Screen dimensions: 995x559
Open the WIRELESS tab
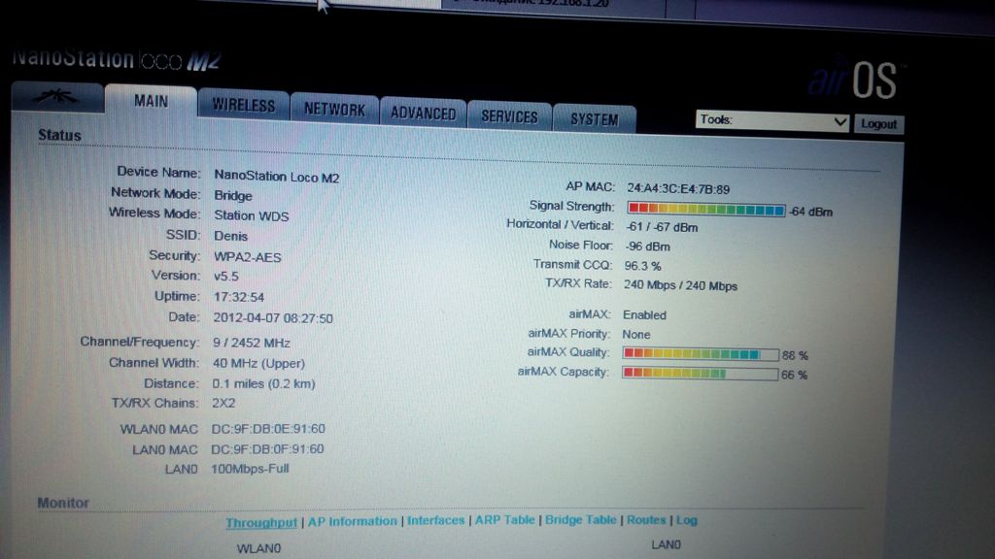coord(244,105)
